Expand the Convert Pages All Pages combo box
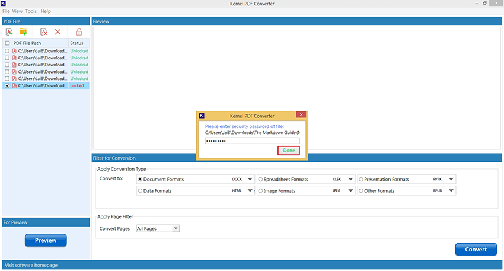The image size is (504, 271). pos(176,228)
